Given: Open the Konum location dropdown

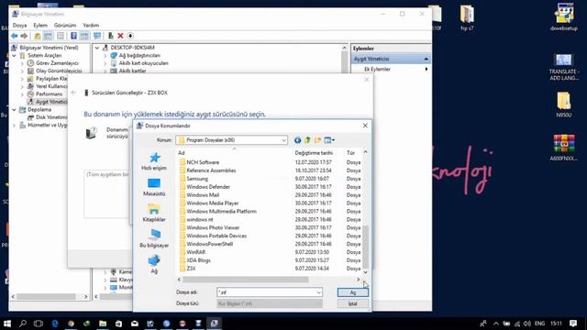Looking at the screenshot, I should [x=283, y=140].
